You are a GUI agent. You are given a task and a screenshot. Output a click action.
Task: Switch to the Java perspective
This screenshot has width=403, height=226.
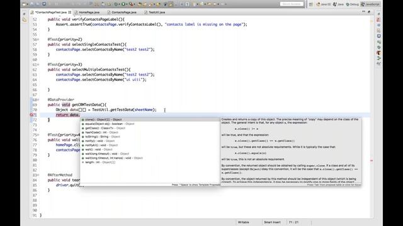point(338,4)
